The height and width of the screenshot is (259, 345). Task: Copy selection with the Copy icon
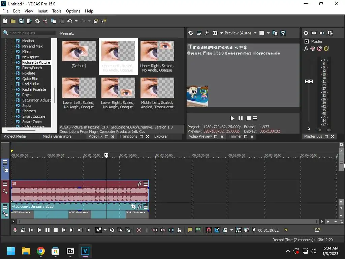[x=54, y=21]
